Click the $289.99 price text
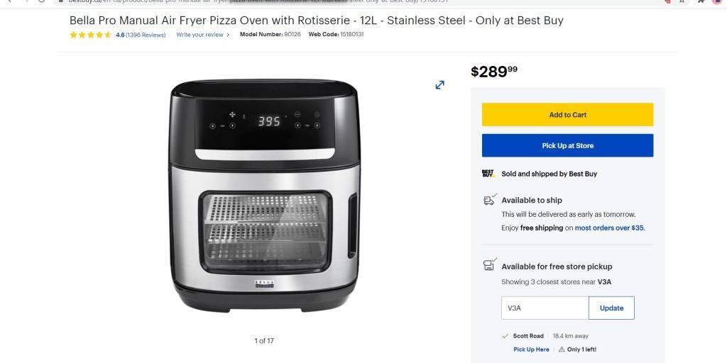The width and height of the screenshot is (727, 363). (494, 72)
